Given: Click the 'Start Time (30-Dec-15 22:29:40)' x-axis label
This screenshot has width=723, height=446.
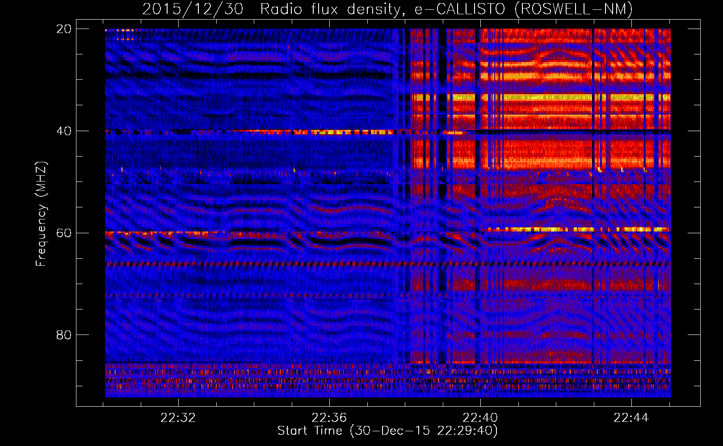Looking at the screenshot, I should [387, 431].
